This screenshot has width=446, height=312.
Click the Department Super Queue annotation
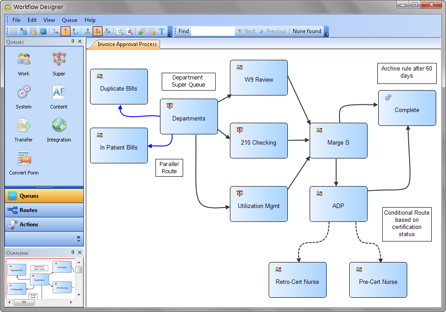coord(188,82)
